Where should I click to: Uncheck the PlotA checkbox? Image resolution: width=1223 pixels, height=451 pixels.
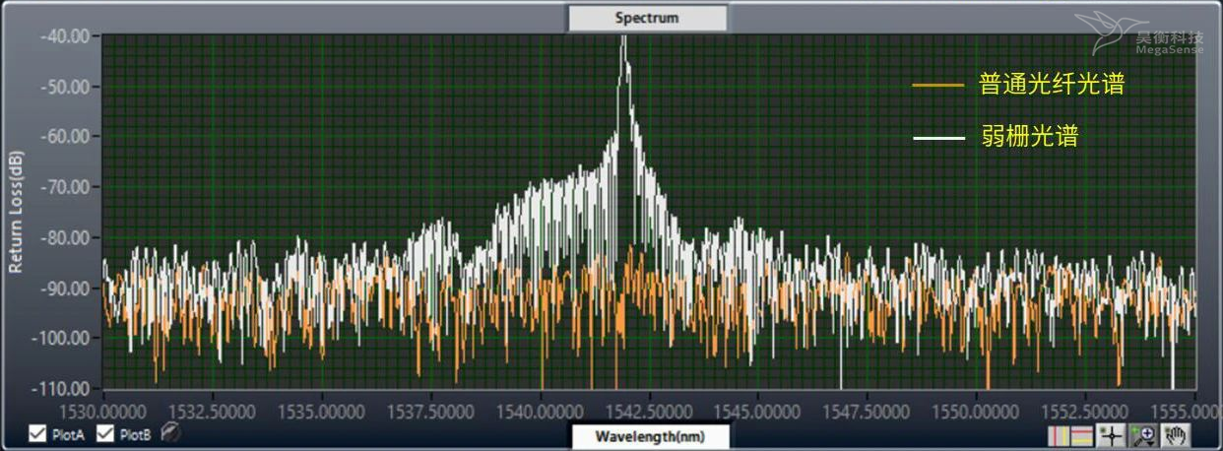[x=37, y=435]
